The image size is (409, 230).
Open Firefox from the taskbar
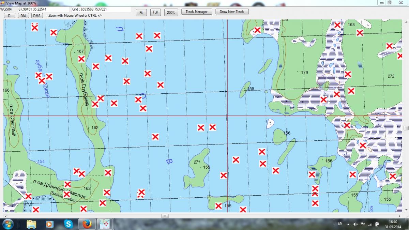(x=87, y=224)
